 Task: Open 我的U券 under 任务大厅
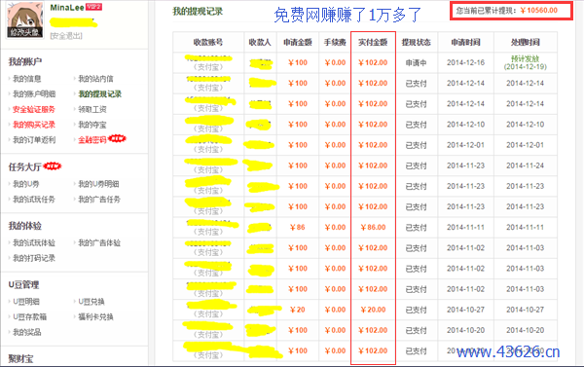coord(26,184)
